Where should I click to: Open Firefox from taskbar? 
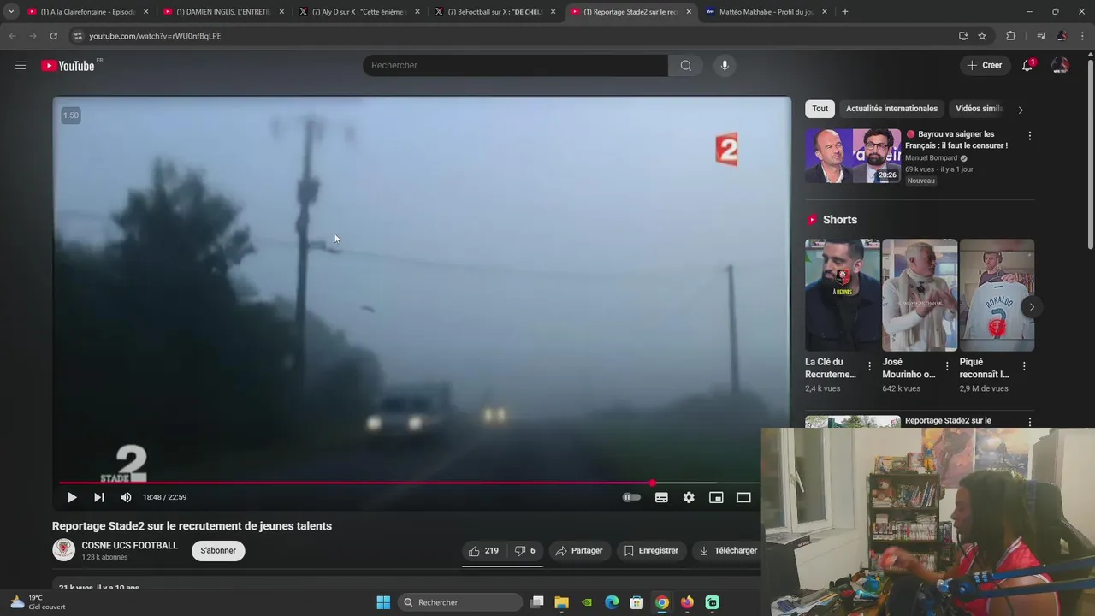coord(687,602)
